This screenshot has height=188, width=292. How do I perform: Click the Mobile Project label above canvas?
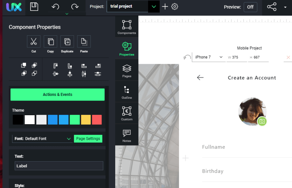tap(249, 48)
